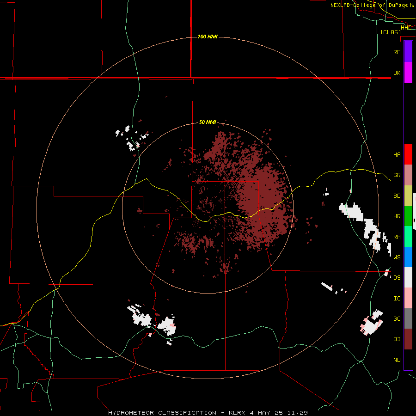Click the black ND legend color swatch
This screenshot has width=416, height=416.
coord(408,360)
